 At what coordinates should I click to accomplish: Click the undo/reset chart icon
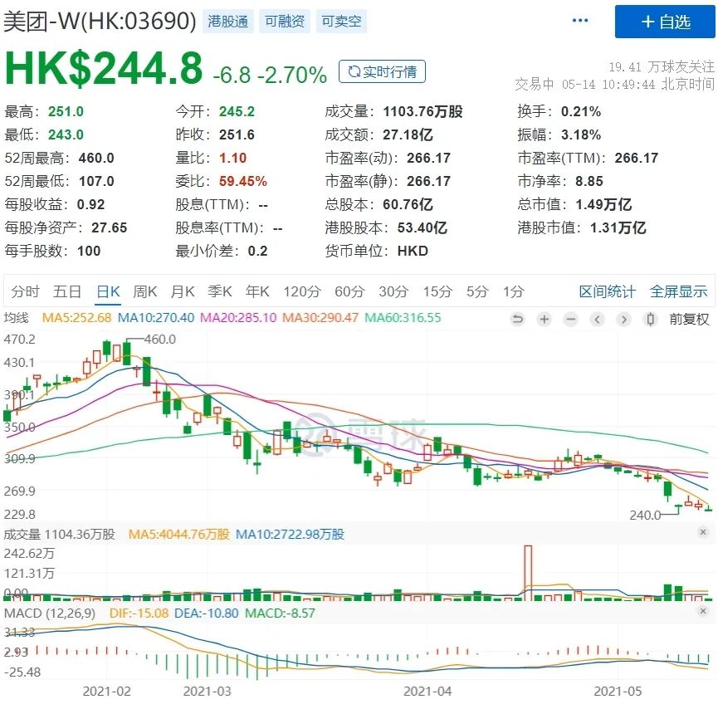[517, 319]
